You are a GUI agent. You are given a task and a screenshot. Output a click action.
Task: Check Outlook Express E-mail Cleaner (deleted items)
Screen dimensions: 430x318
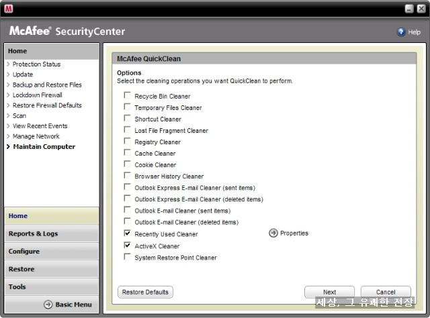(x=127, y=198)
